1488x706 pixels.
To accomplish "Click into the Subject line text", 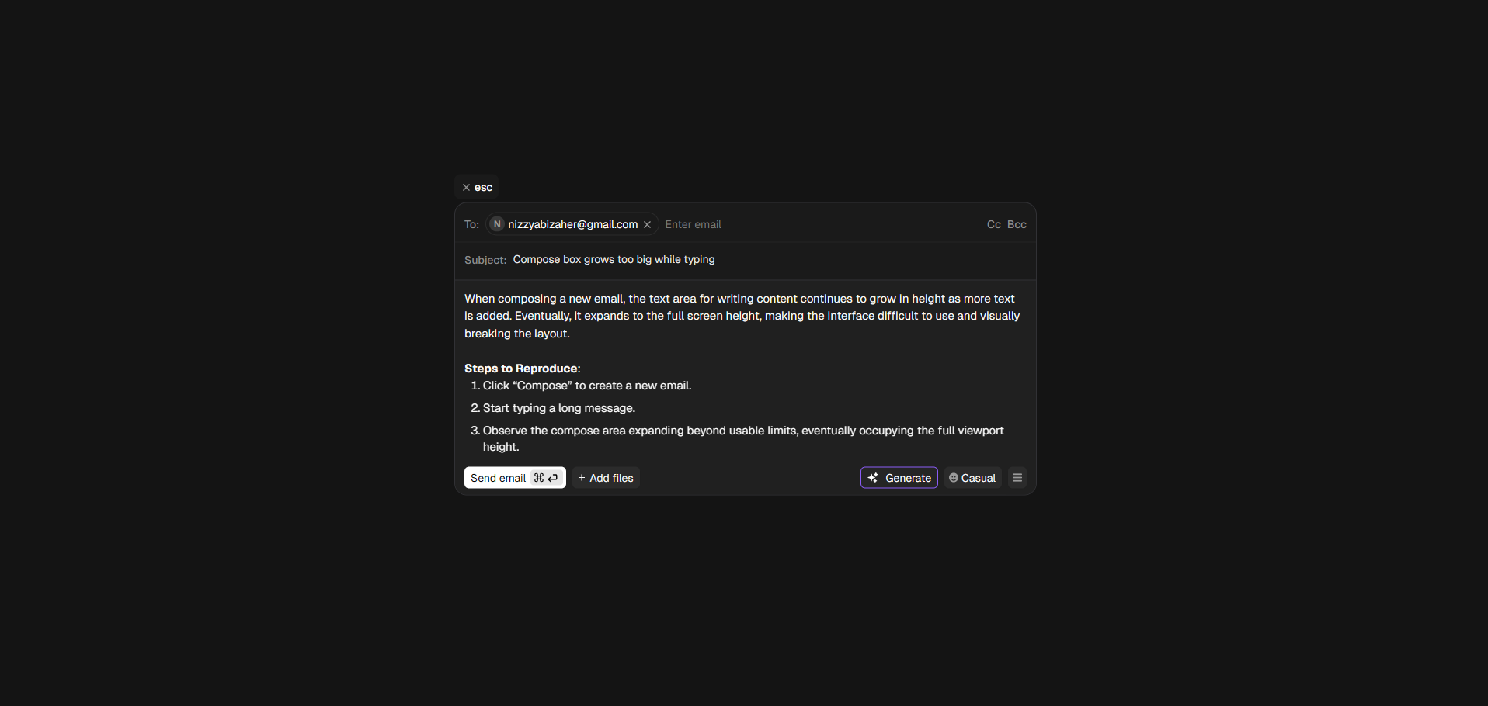I will tap(614, 260).
